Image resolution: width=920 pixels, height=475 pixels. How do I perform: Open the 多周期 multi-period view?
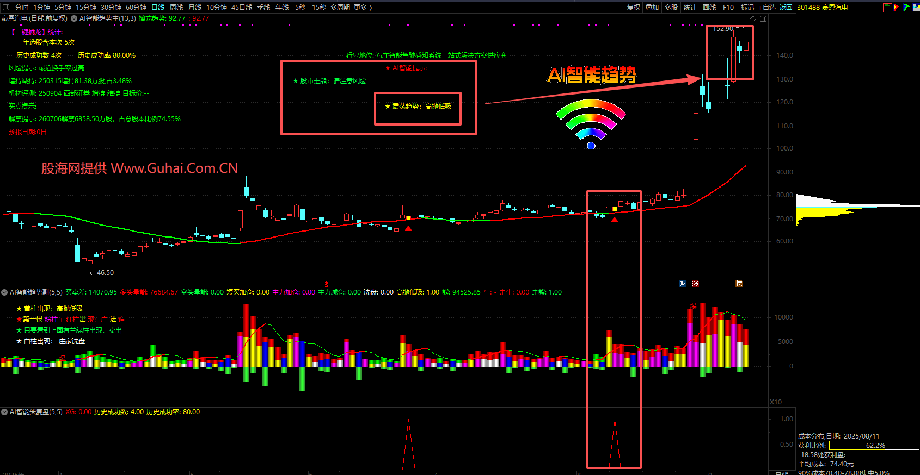pos(340,8)
